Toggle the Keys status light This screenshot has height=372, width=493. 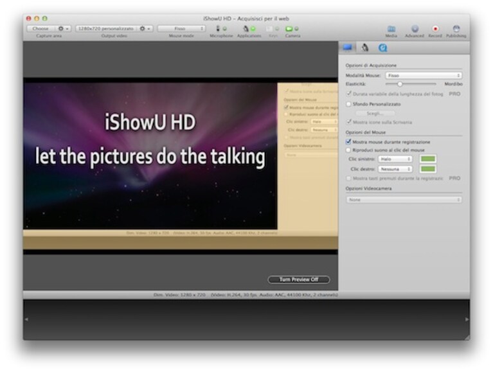(x=277, y=29)
